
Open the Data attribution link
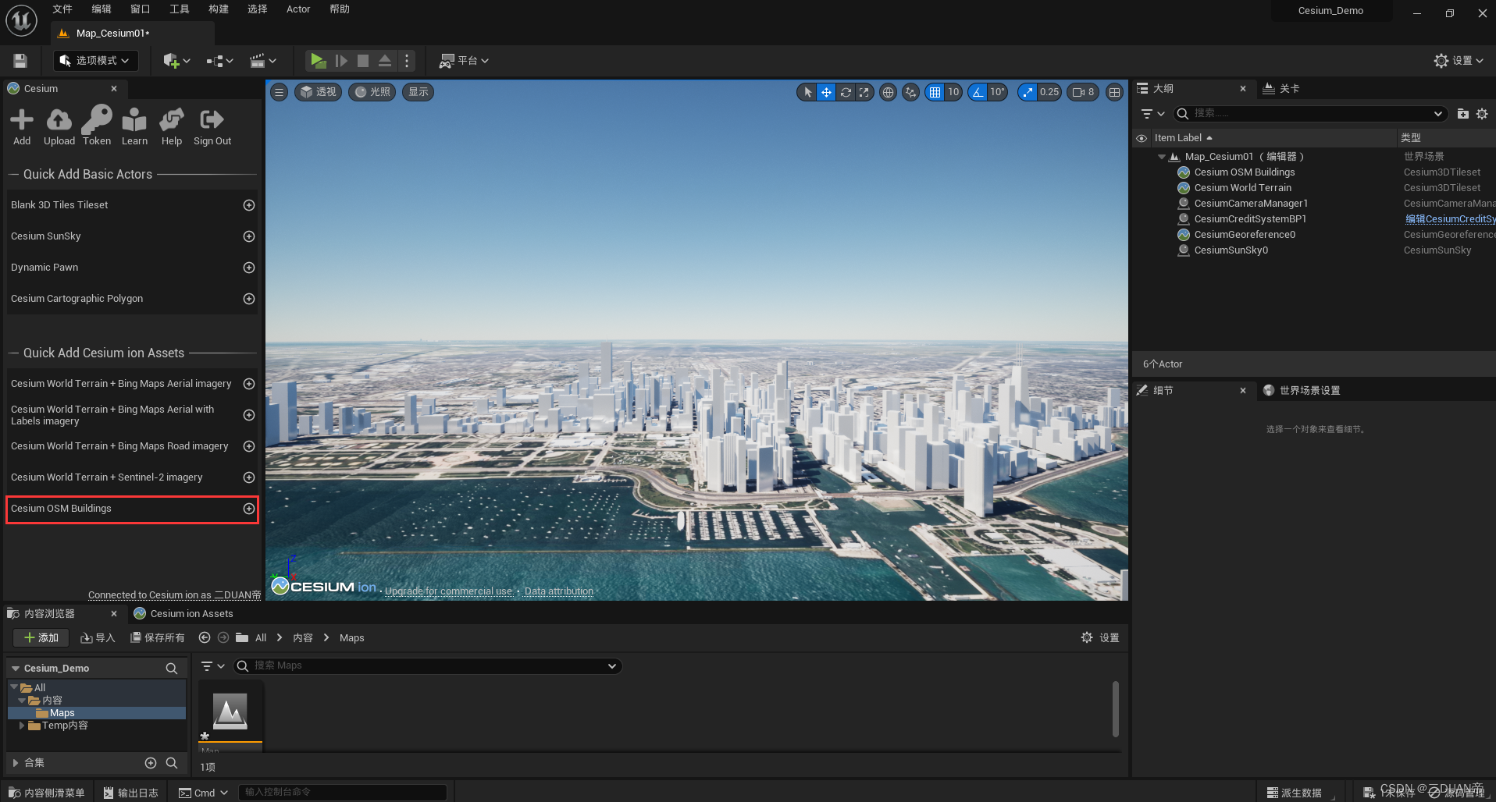[x=558, y=591]
